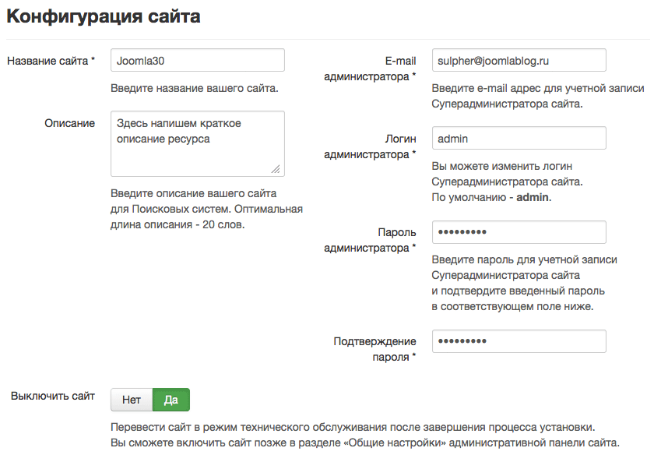This screenshot has width=654, height=455.
Task: Click the bold 'admin' default login hint
Action: [x=533, y=197]
